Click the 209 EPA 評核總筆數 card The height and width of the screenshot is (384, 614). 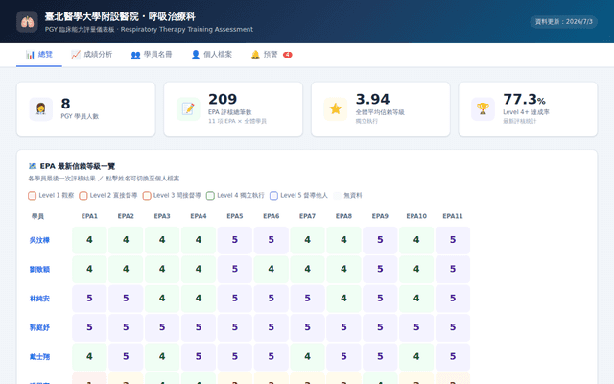[x=233, y=109]
